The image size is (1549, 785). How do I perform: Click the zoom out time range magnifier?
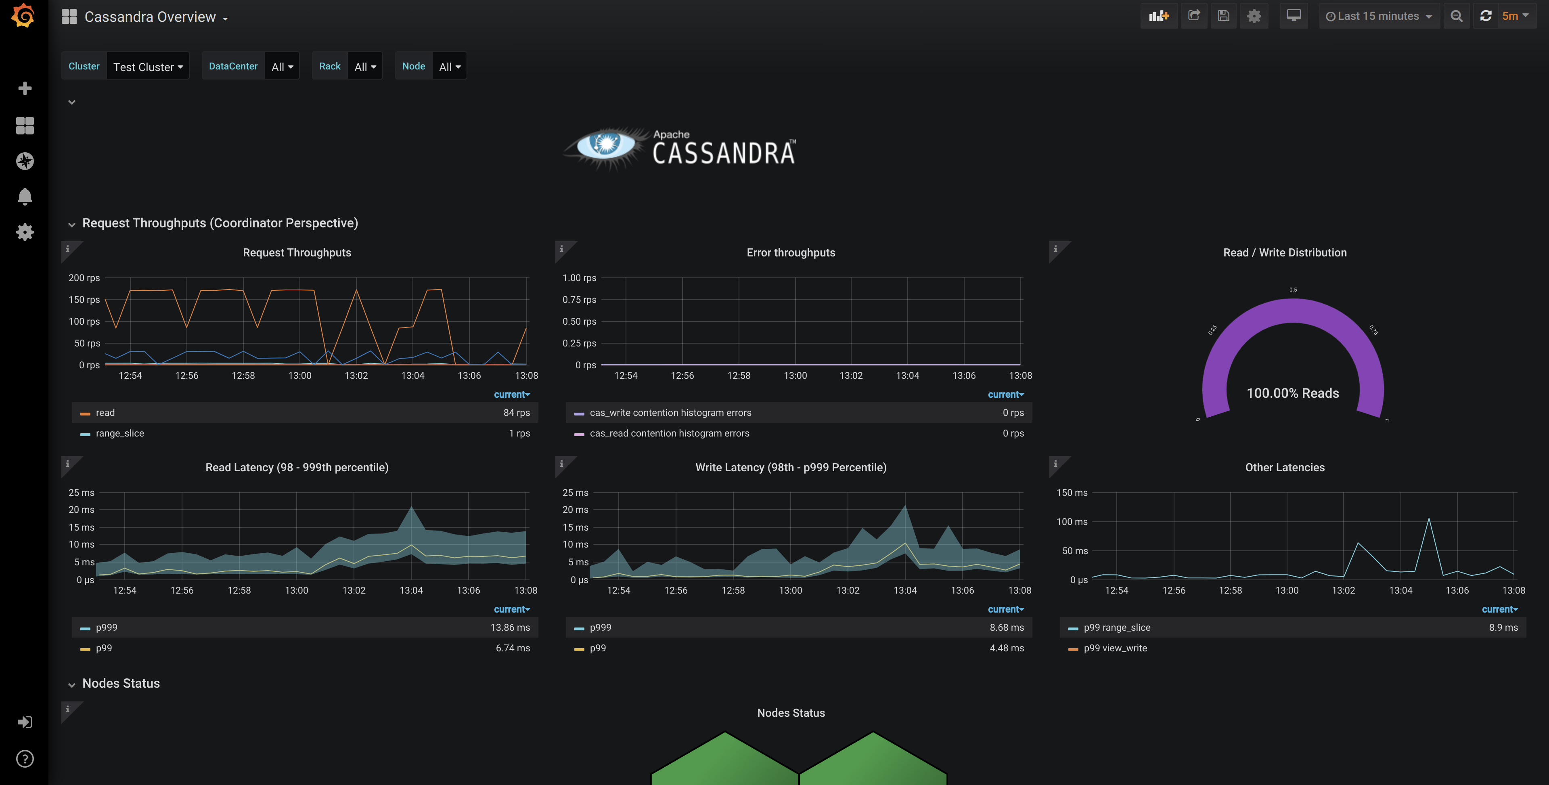(x=1456, y=16)
